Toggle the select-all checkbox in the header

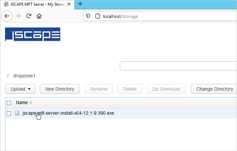(x=9, y=103)
